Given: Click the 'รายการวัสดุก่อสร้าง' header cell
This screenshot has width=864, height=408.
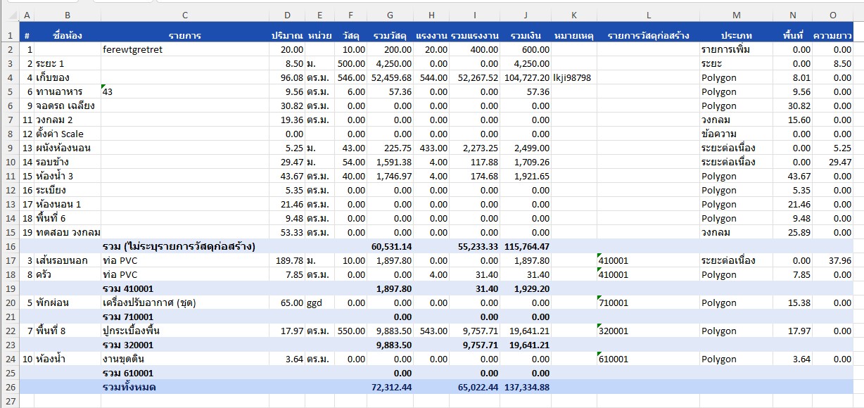Looking at the screenshot, I should [648, 35].
